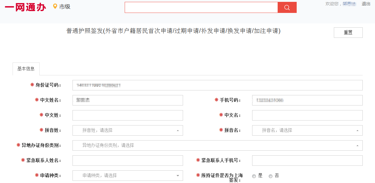The width and height of the screenshot is (375, 183).
Task: Switch to the 基本信息 tab
Action: [26, 69]
